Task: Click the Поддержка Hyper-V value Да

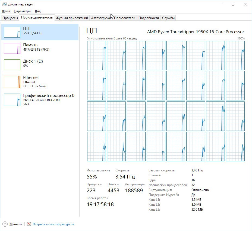Action: 193,195
